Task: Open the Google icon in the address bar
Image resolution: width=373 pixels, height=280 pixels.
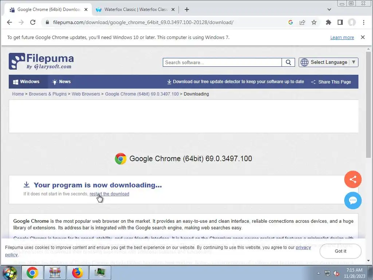Action: point(290,22)
